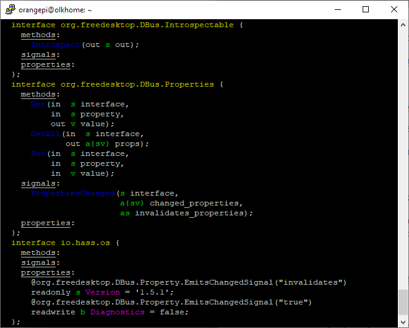Screen dimensions: 409x328
Task: Click 'a{sv}' type before props
Action: coord(97,144)
